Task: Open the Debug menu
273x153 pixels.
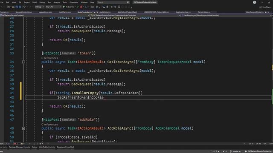Action: click(x=42, y=3)
